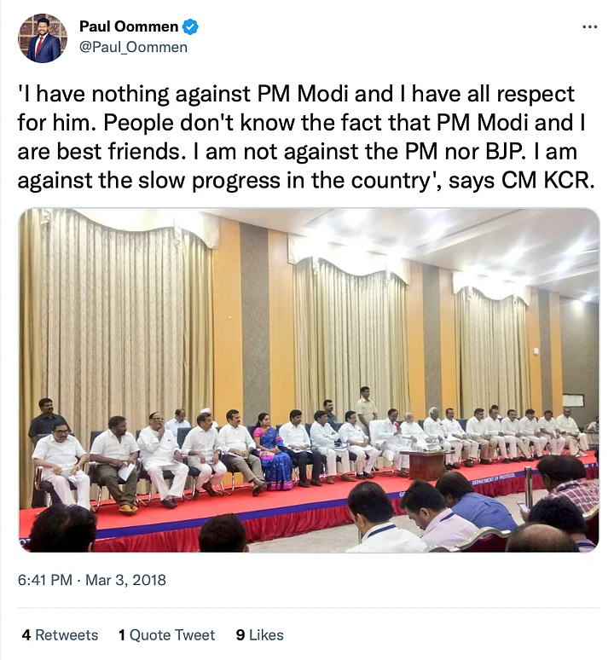Click the wooden table on the stage
This screenshot has width=614, height=660.
[426, 465]
